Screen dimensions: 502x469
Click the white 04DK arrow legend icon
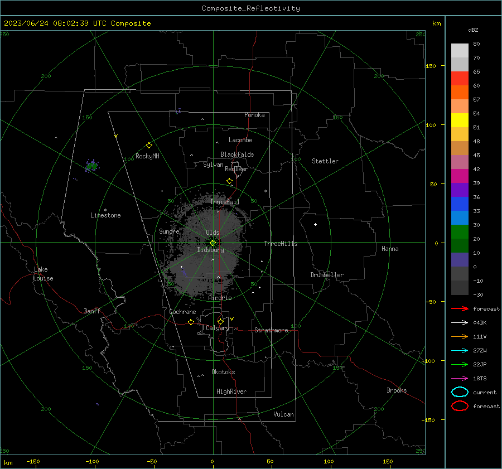pos(460,323)
